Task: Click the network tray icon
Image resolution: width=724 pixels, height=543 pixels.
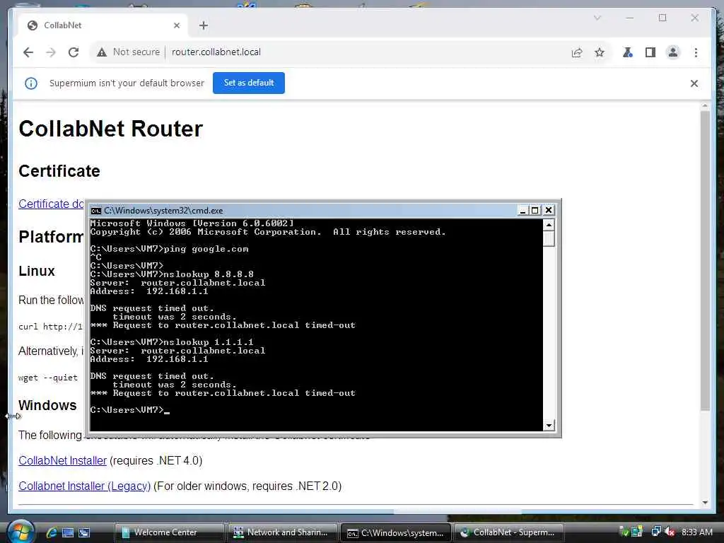Action: pyautogui.click(x=655, y=532)
